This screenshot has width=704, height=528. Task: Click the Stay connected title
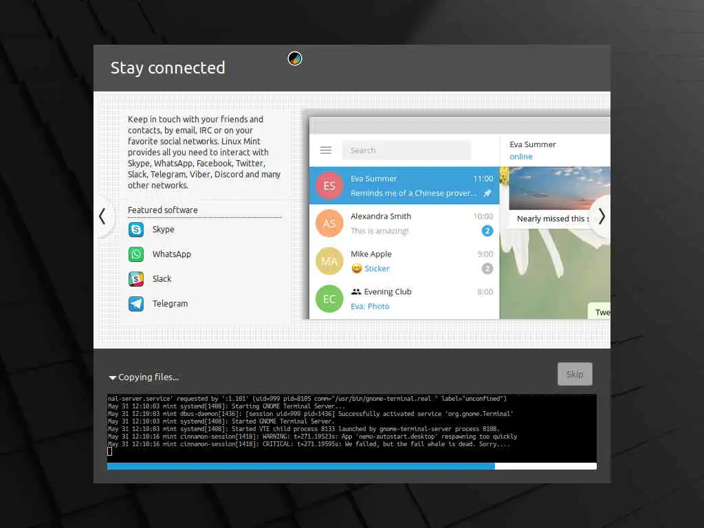168,68
